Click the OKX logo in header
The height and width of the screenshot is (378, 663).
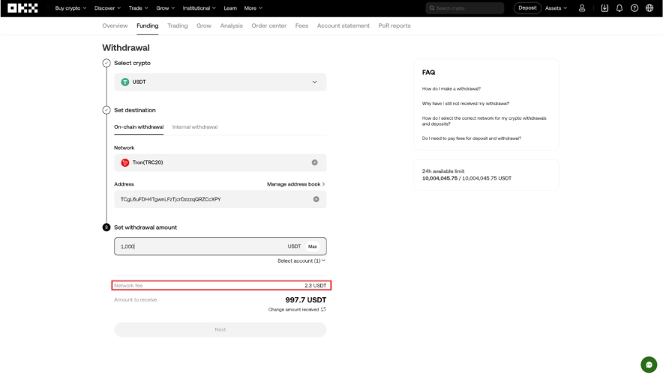tap(22, 8)
